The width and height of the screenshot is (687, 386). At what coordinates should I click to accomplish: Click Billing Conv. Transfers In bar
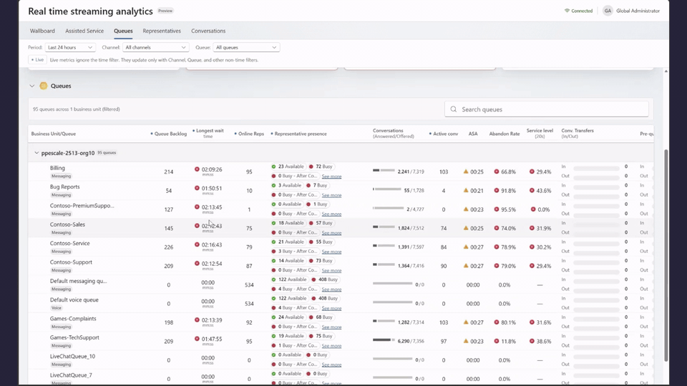(596, 168)
